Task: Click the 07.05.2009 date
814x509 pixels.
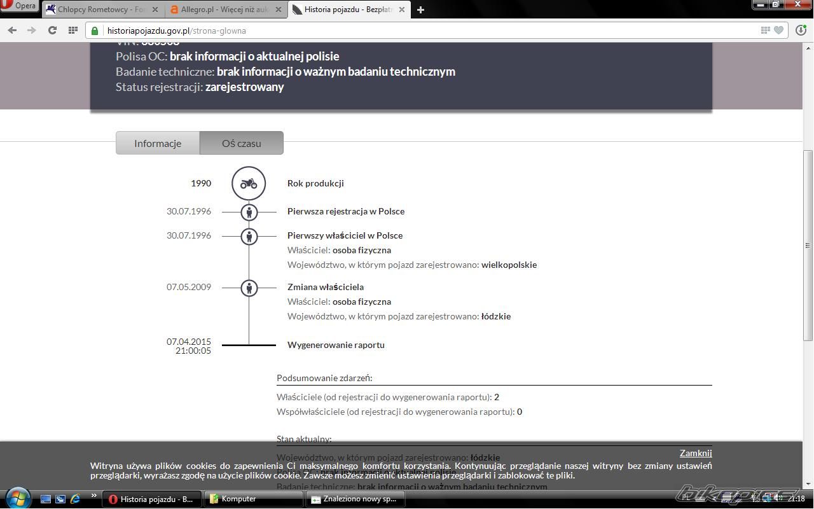Action: [189, 287]
